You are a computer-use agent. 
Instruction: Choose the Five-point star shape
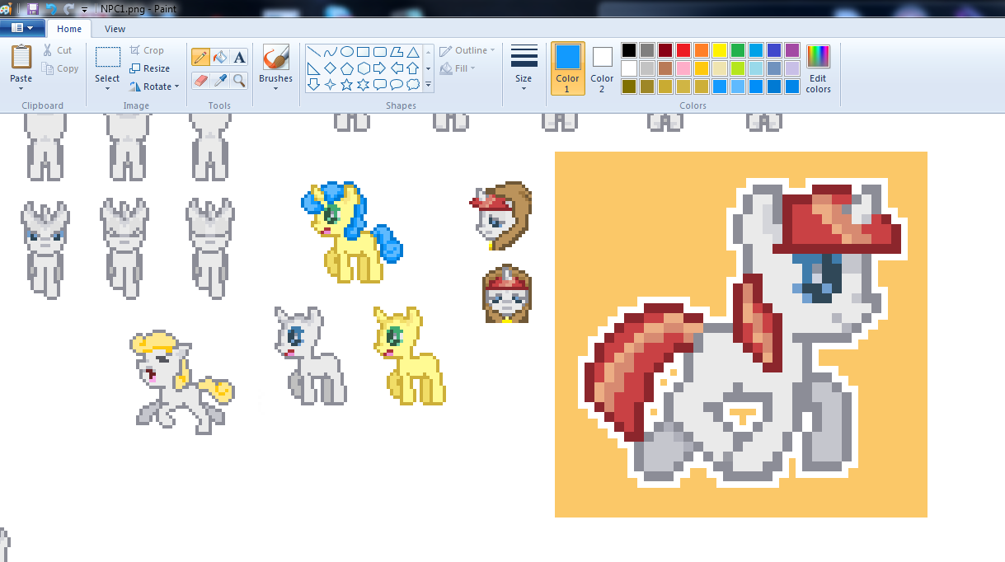tap(347, 84)
